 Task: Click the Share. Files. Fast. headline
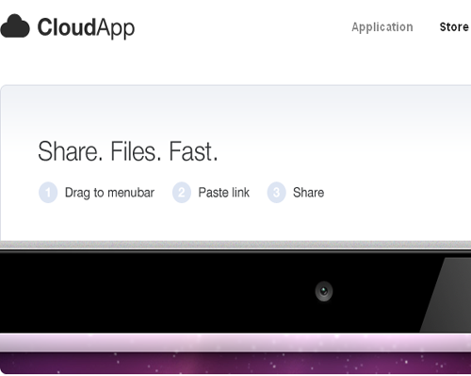[128, 151]
